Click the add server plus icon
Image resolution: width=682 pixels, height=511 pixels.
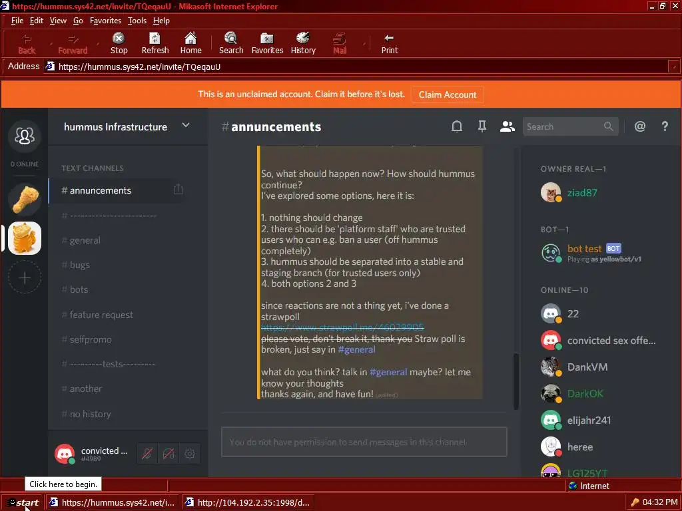[x=25, y=277]
